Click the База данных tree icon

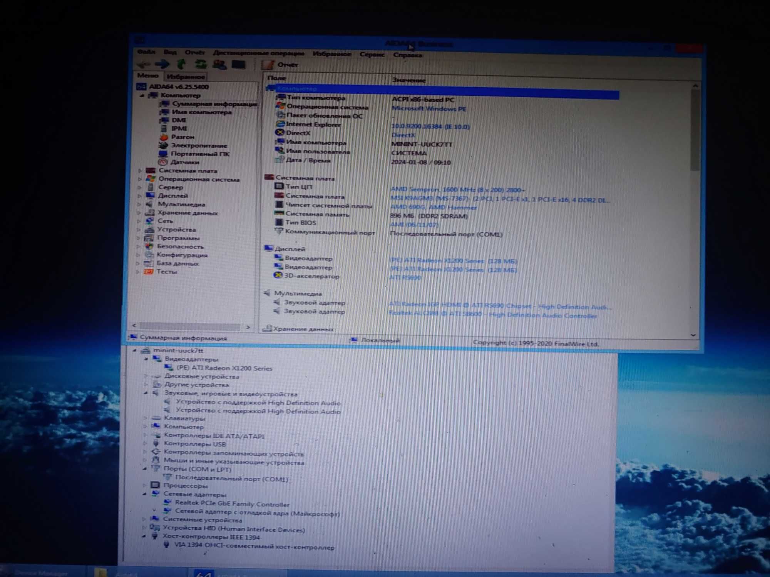tap(148, 263)
